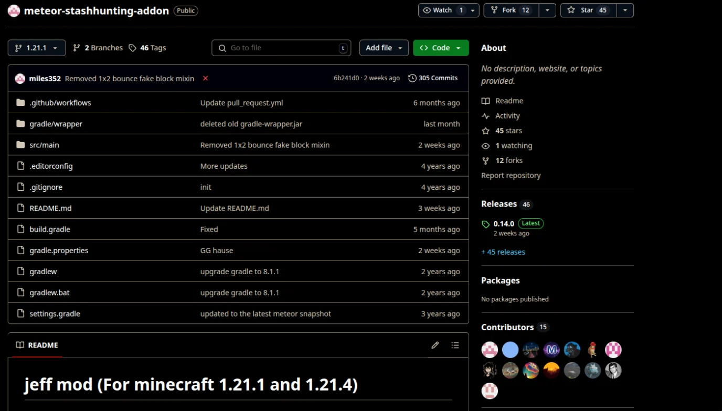Click the .editorconfig file icon

point(20,166)
